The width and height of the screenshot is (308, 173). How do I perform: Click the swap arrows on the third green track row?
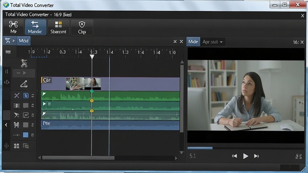33,115
